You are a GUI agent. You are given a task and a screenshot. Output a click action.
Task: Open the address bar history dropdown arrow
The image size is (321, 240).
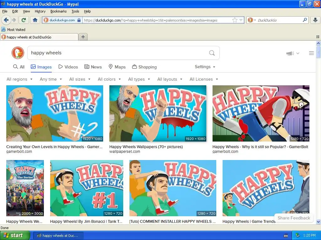tap(241, 20)
